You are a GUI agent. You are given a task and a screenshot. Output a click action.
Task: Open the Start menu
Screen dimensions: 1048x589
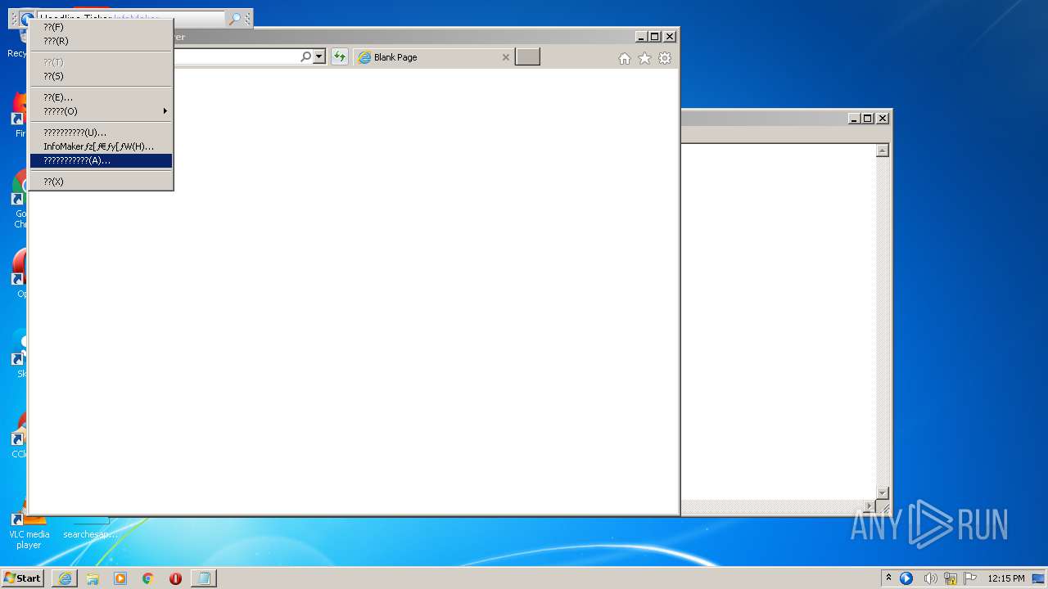click(x=23, y=578)
